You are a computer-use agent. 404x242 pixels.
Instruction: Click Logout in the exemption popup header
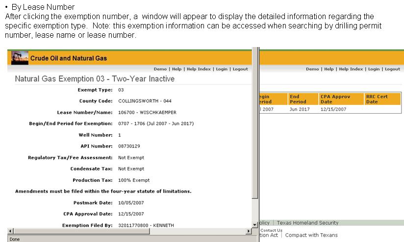pos(240,69)
